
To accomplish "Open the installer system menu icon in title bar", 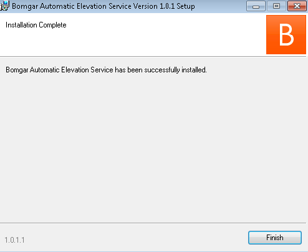I will tap(4, 6).
